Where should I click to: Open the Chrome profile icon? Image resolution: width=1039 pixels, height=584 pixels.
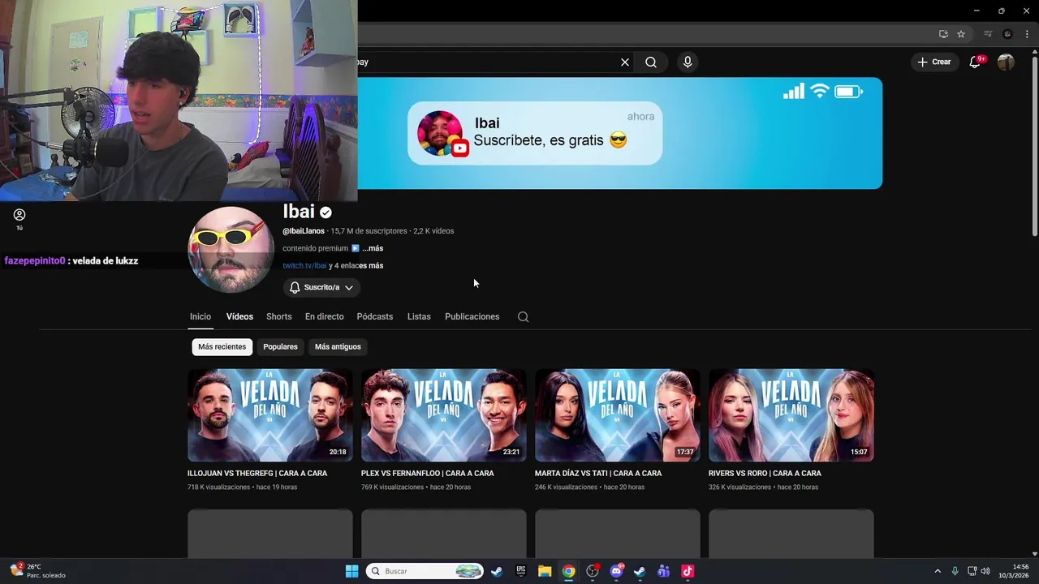pyautogui.click(x=1007, y=34)
